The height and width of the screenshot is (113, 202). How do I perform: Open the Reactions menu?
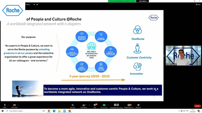[x=138, y=106]
